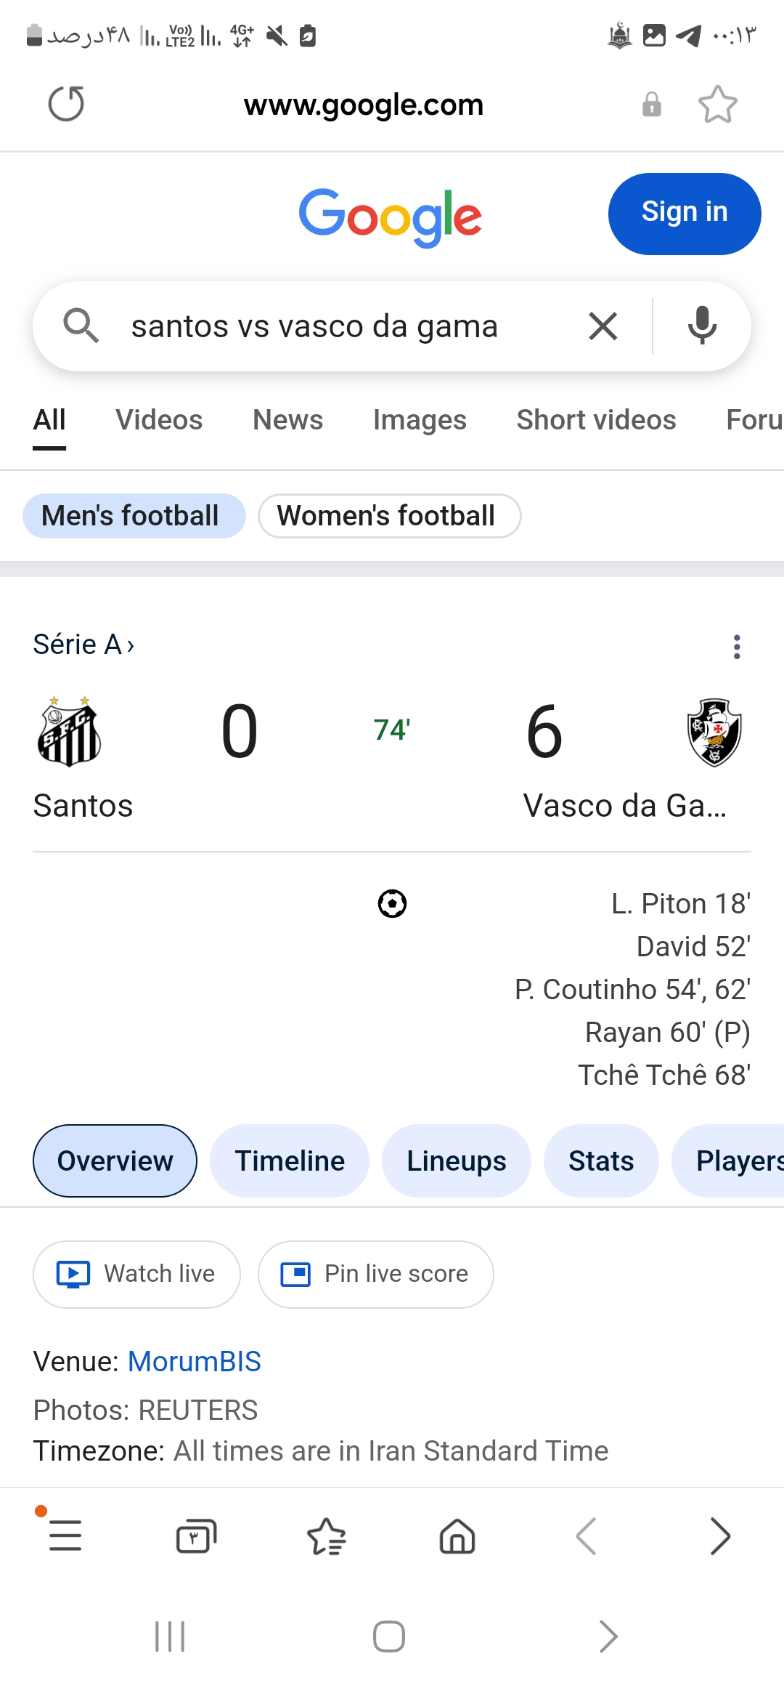Image resolution: width=784 pixels, height=1683 pixels.
Task: Open the match card three-dot menu
Action: 736,646
